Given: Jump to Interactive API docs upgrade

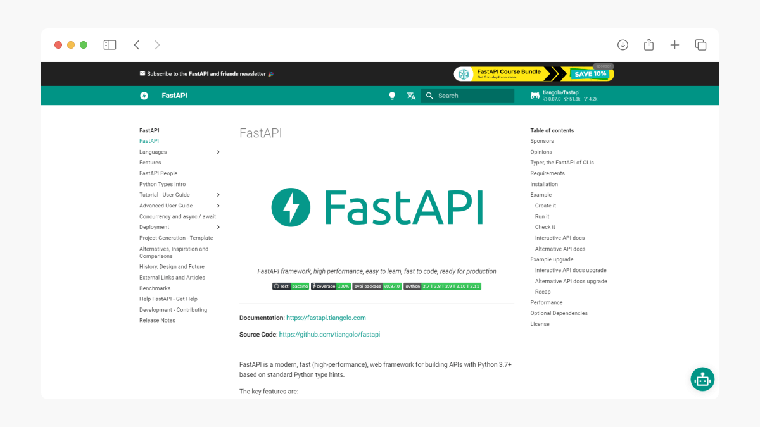Looking at the screenshot, I should (x=571, y=270).
